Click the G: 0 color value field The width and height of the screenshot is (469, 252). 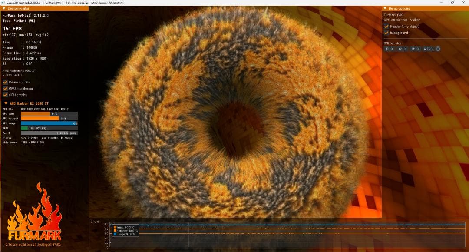click(402, 49)
